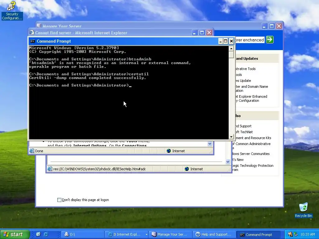Click the rear IE window scroll down arrow
The width and height of the screenshot is (319, 239).
[228, 162]
